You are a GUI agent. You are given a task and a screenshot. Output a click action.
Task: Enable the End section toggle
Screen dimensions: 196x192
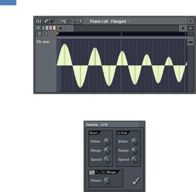tap(118, 133)
